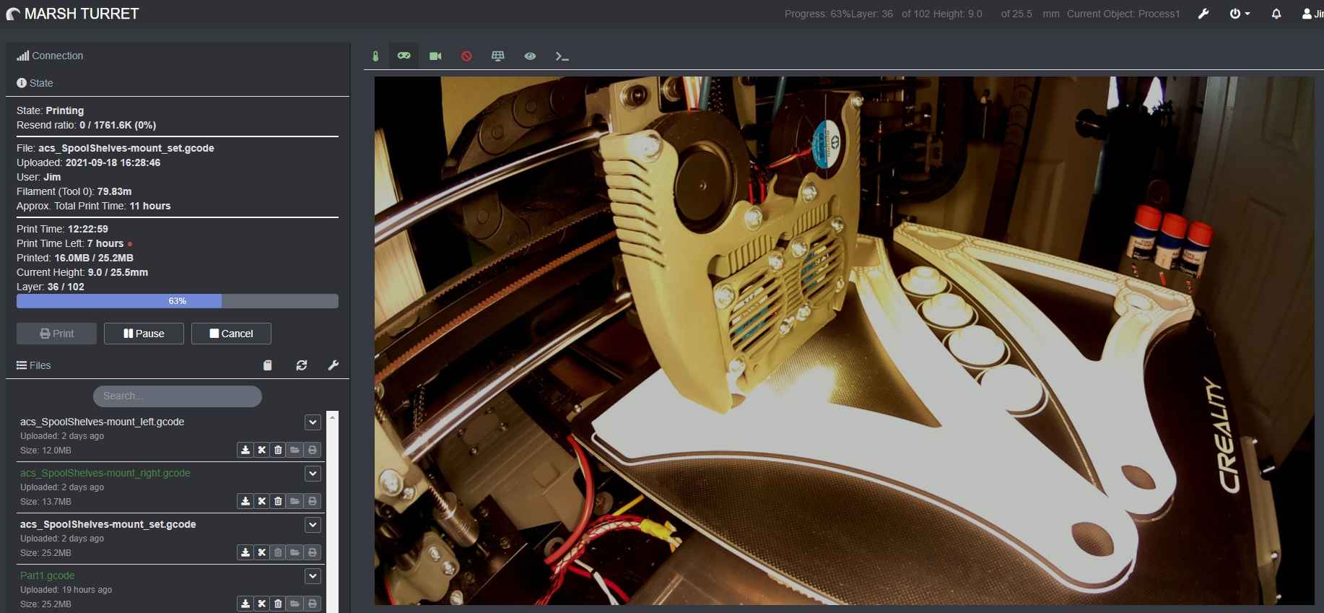Delete the acs_SpoolShelves-mount_right.gcode file
This screenshot has height=613, width=1324.
[x=278, y=501]
